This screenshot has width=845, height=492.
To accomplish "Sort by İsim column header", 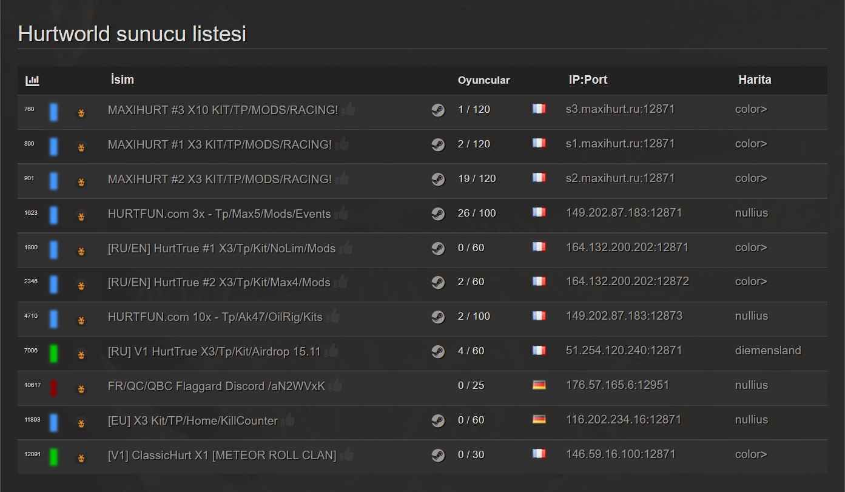I will point(122,79).
